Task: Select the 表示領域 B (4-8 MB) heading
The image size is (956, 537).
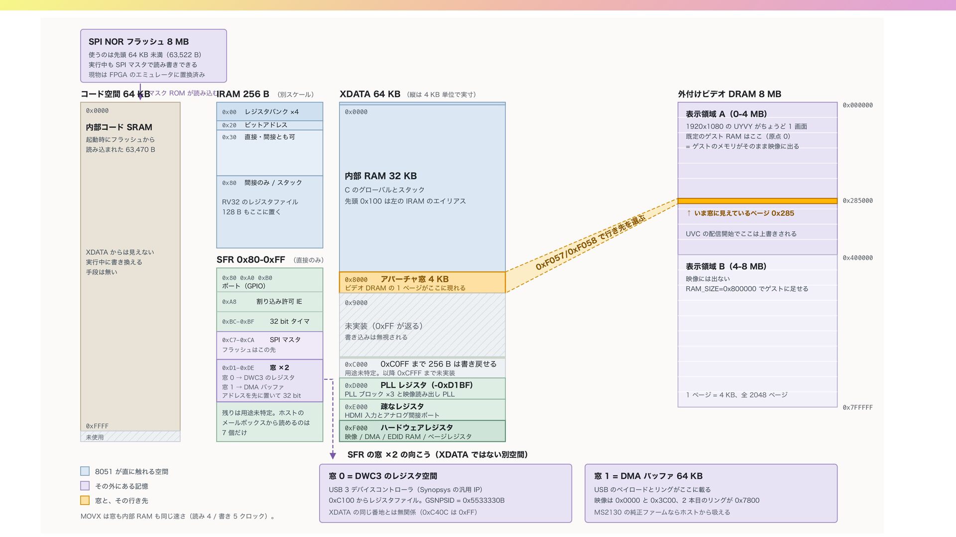Action: 726,267
